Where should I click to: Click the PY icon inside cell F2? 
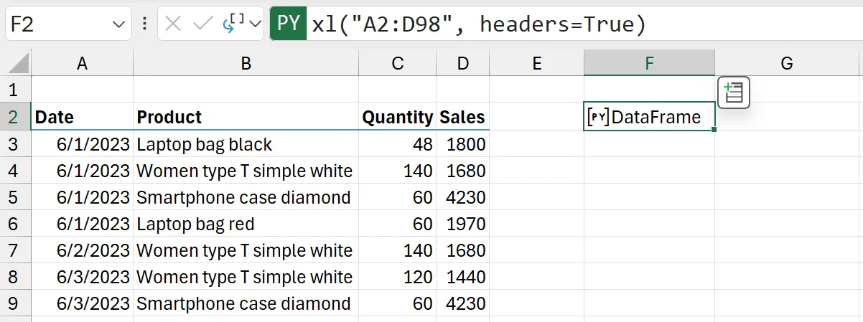click(x=597, y=117)
